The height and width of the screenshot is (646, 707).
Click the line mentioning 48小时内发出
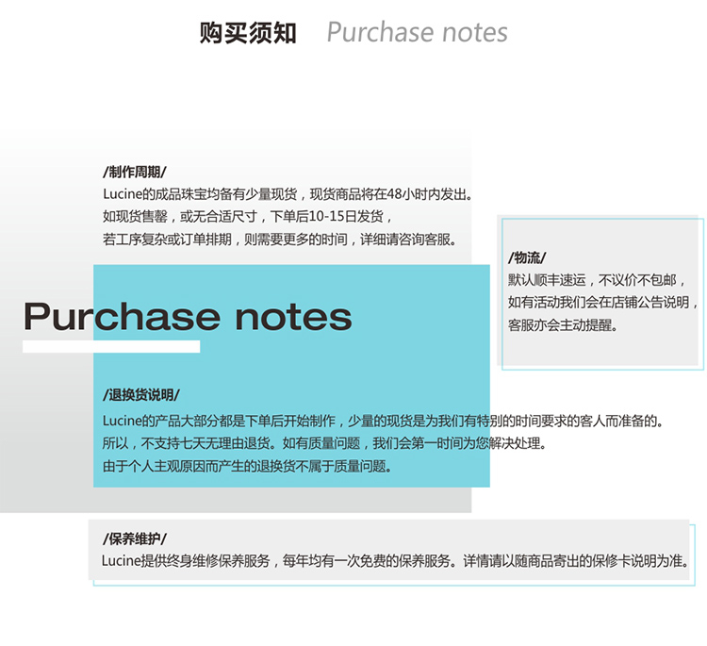click(287, 194)
